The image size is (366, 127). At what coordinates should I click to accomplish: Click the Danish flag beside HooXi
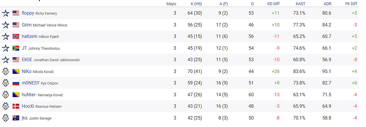[x=16, y=106]
